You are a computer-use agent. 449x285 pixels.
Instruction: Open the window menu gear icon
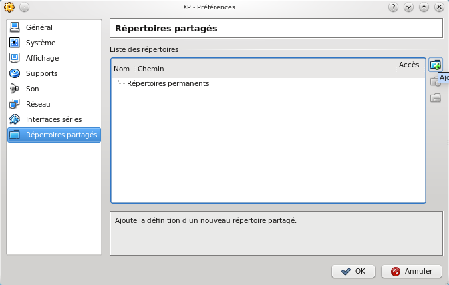click(9, 7)
